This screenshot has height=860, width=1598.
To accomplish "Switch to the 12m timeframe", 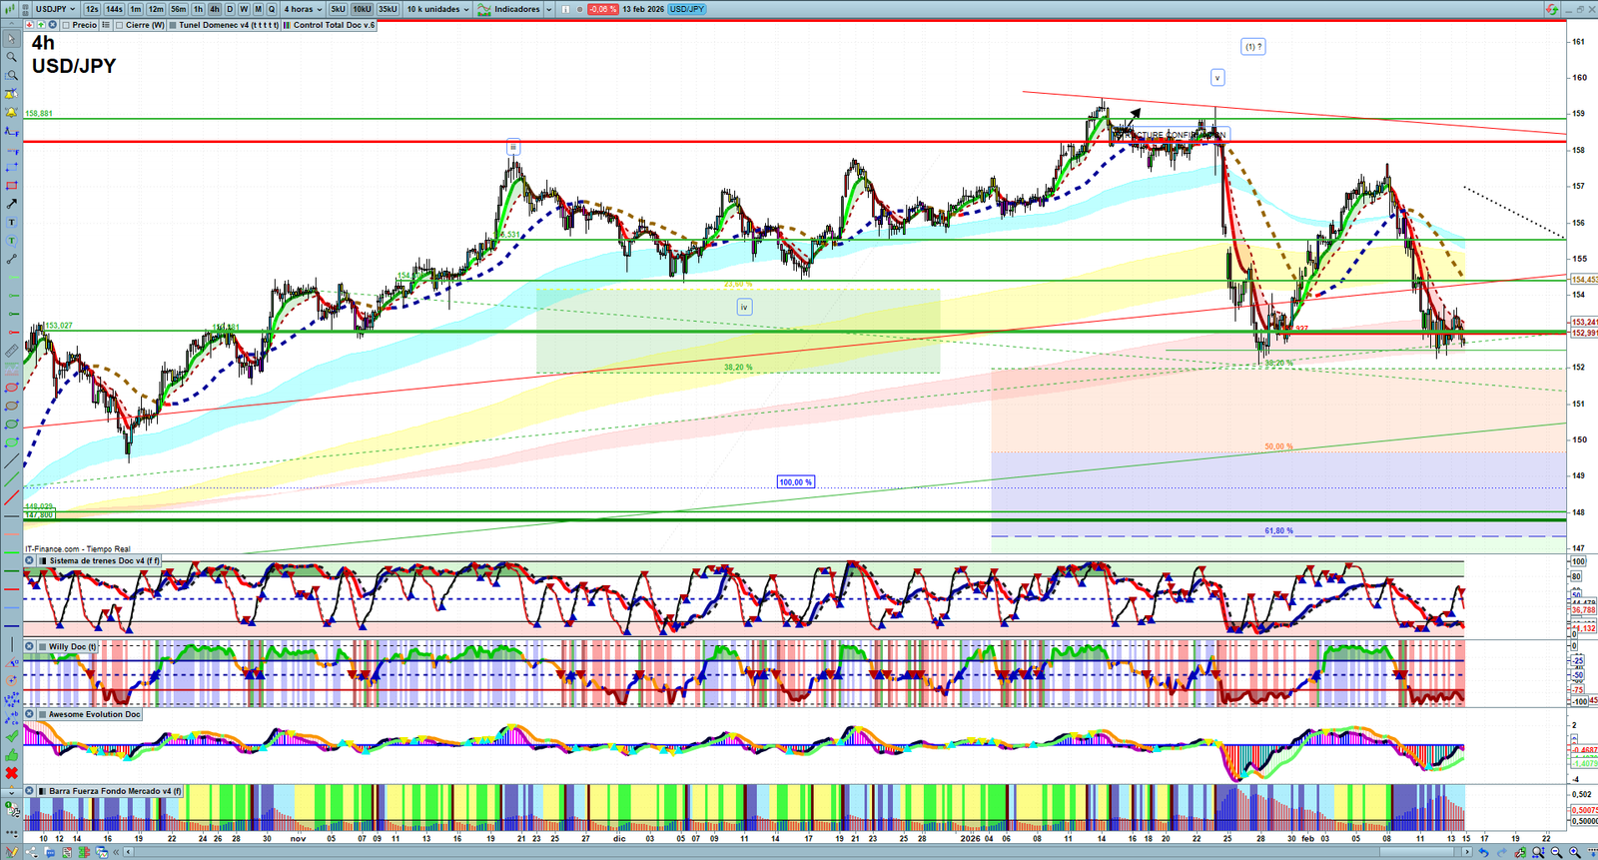I will tap(156, 9).
